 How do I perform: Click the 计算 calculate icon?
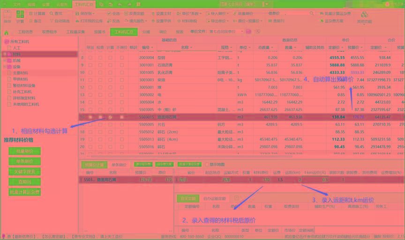coord(20,17)
